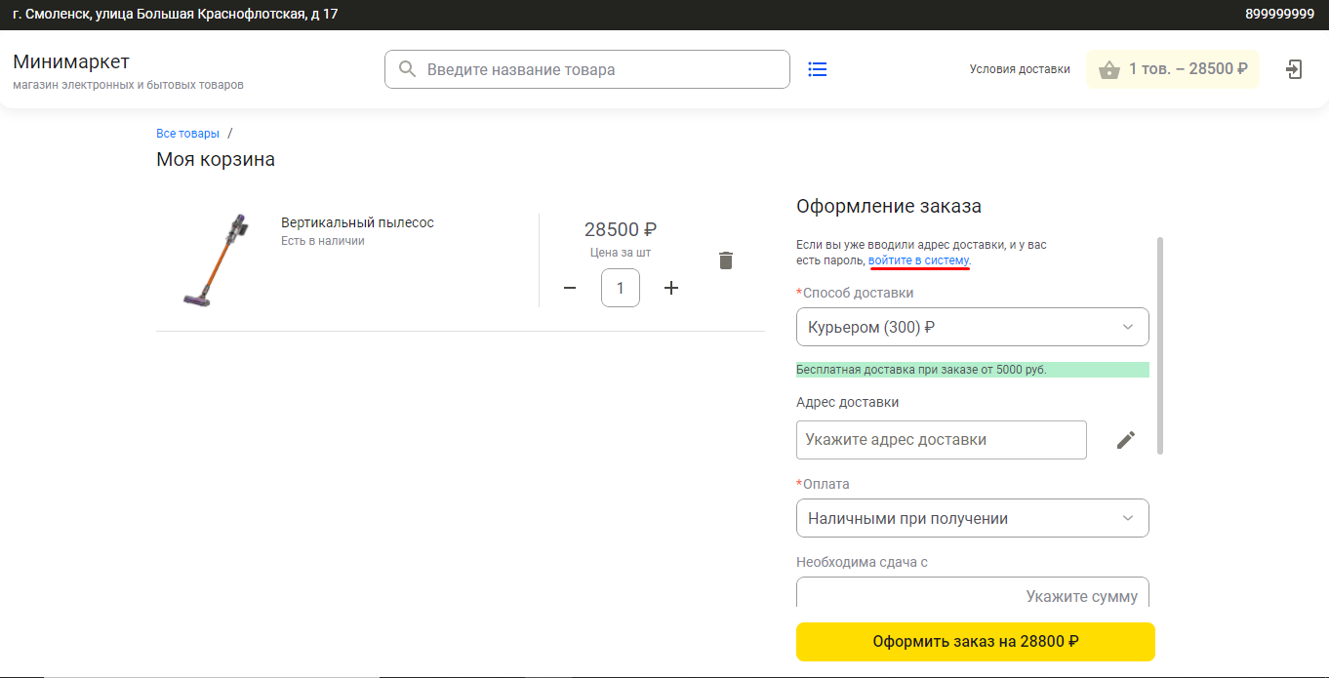Click the order form vertical scrollbar
Viewport: 1329px width, 678px height.
point(1159,345)
